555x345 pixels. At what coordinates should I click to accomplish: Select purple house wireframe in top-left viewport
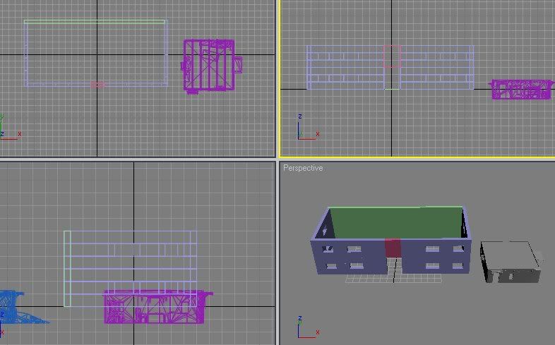tap(210, 66)
